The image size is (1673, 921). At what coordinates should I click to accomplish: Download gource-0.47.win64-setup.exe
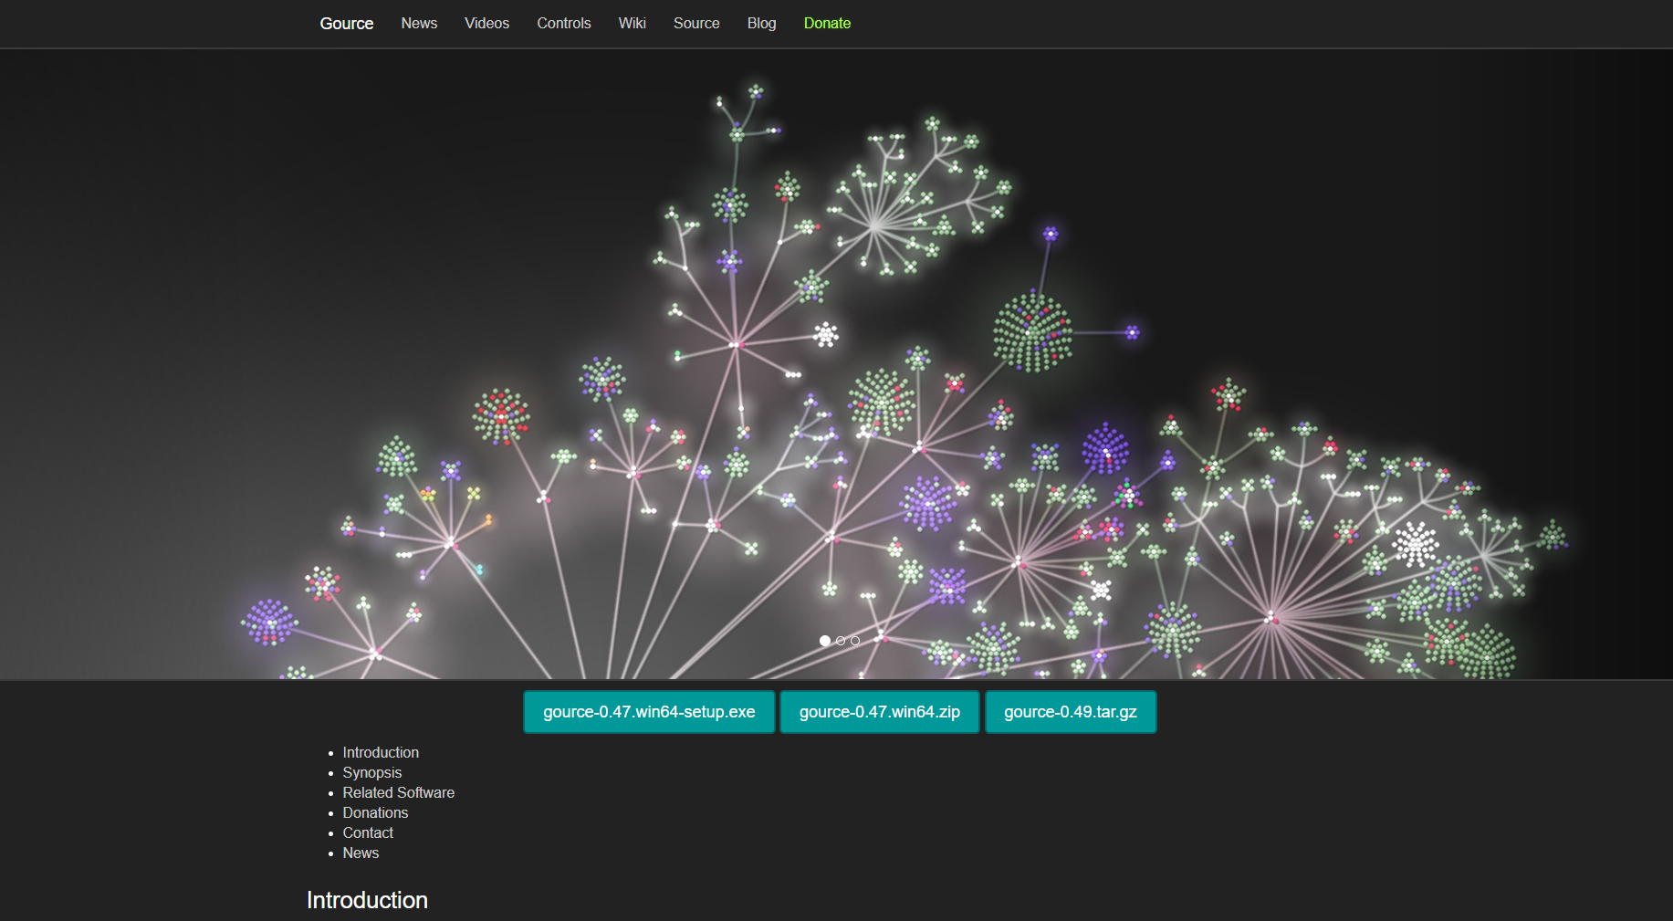(649, 712)
